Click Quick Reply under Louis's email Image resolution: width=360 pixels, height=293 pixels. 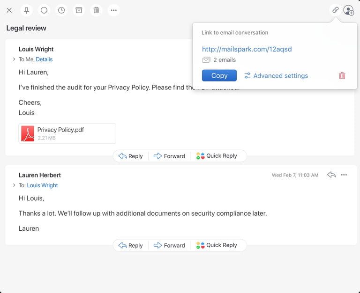(x=217, y=156)
